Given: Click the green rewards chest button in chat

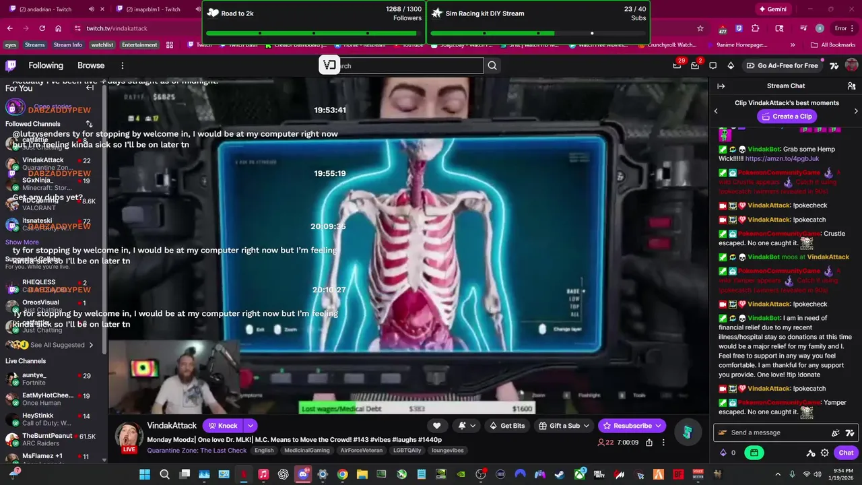Looking at the screenshot, I should pos(754,453).
